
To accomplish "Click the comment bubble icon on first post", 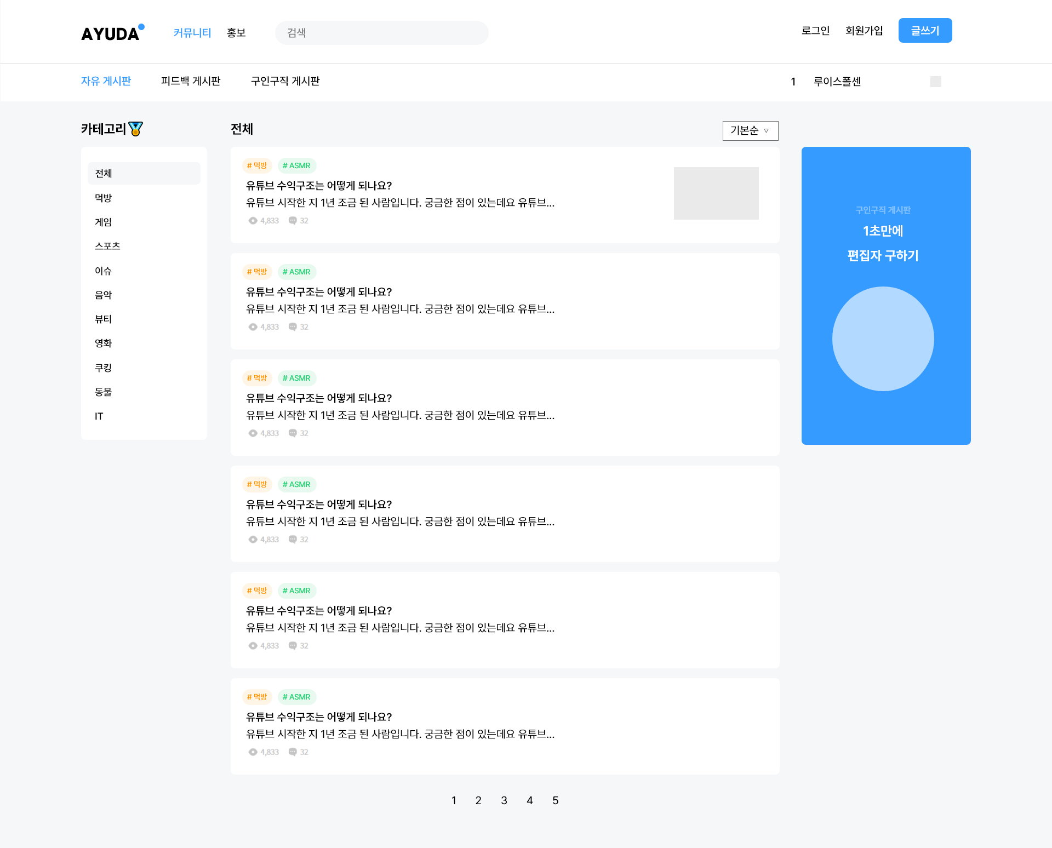I will (x=293, y=221).
